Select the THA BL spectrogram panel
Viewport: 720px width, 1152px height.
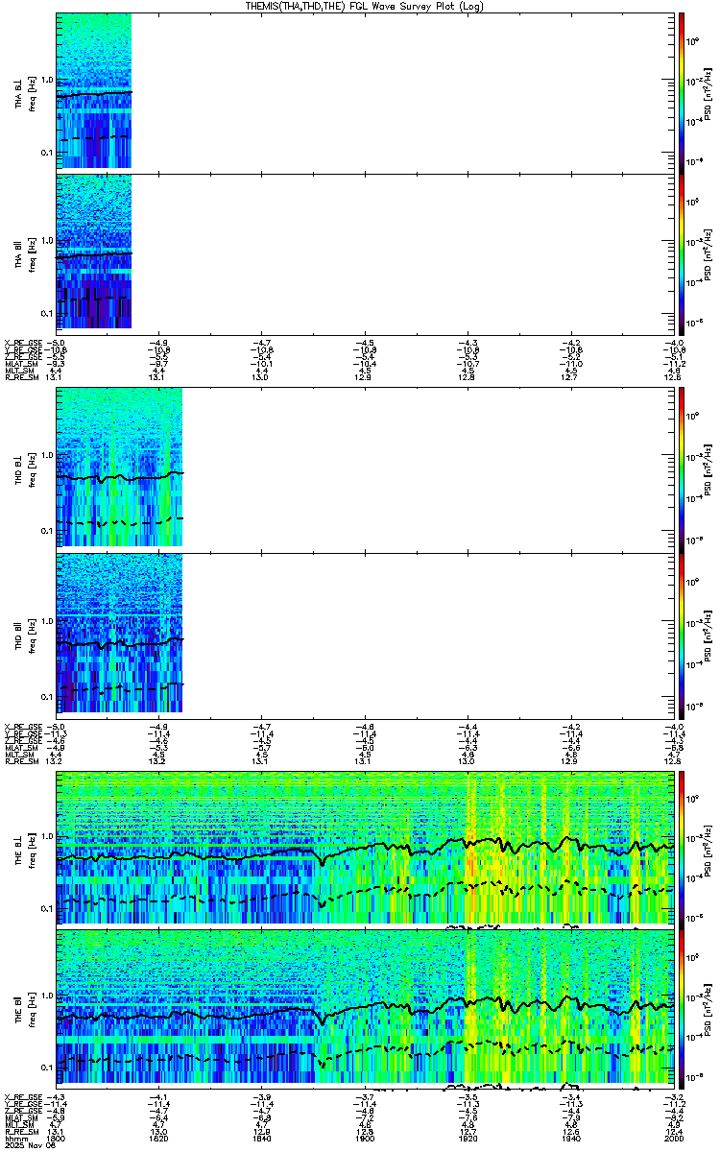pos(366,92)
